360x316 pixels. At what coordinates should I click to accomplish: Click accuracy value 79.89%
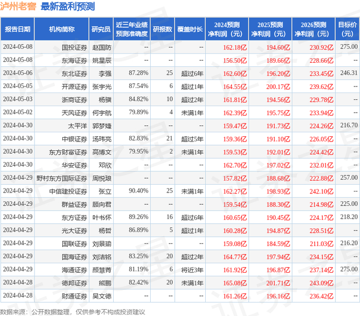[138, 112]
